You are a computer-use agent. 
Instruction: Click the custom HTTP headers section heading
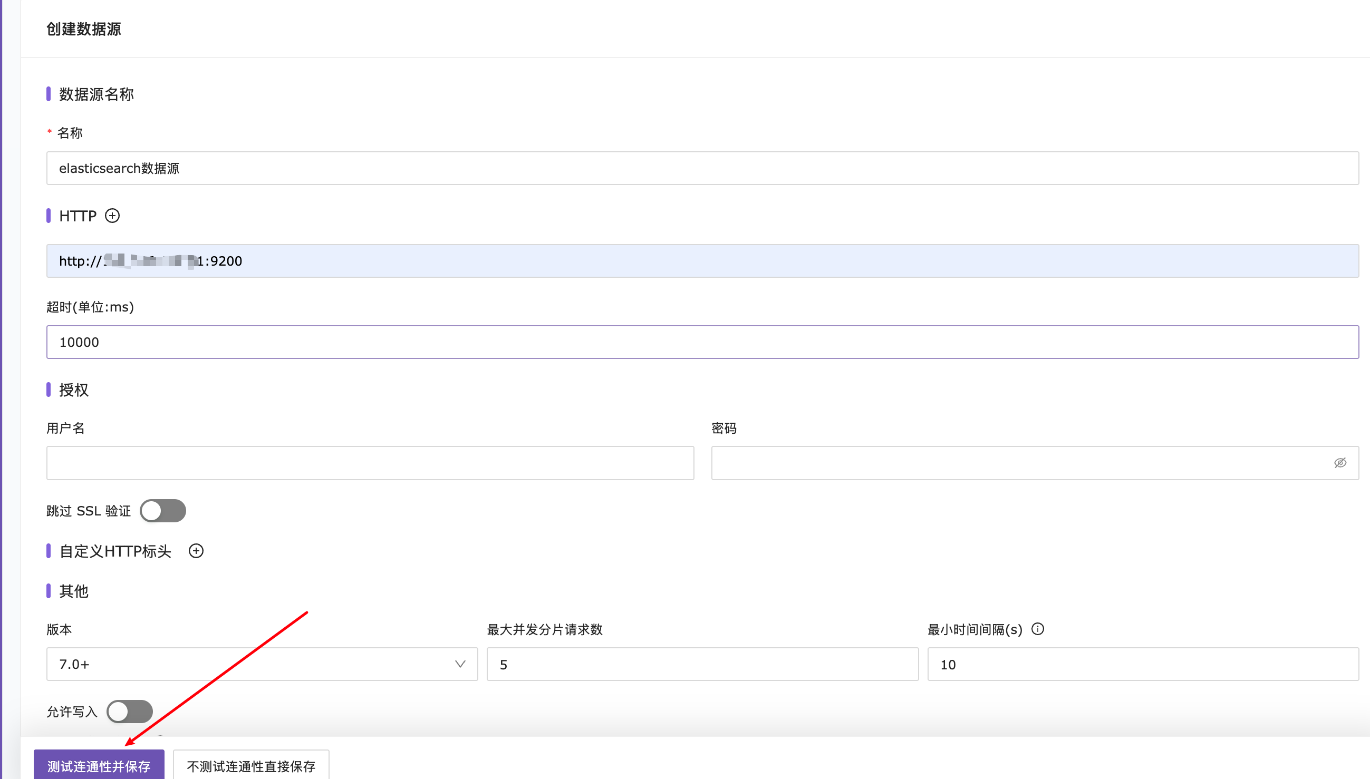click(x=115, y=551)
